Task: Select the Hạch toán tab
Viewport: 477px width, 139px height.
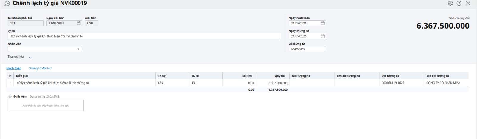Action: tap(14, 68)
